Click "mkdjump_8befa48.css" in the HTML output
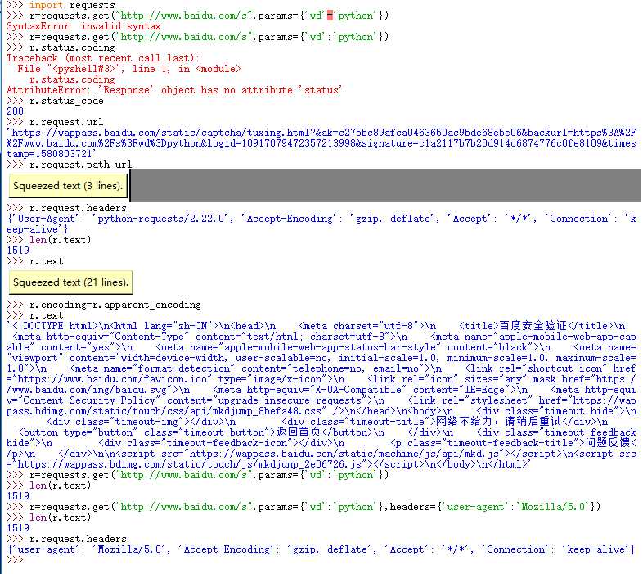Viewport: 643px width, 574px height. tap(266, 411)
